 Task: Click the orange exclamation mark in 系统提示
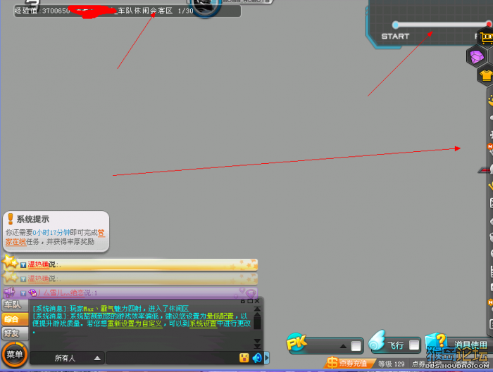pos(11,219)
